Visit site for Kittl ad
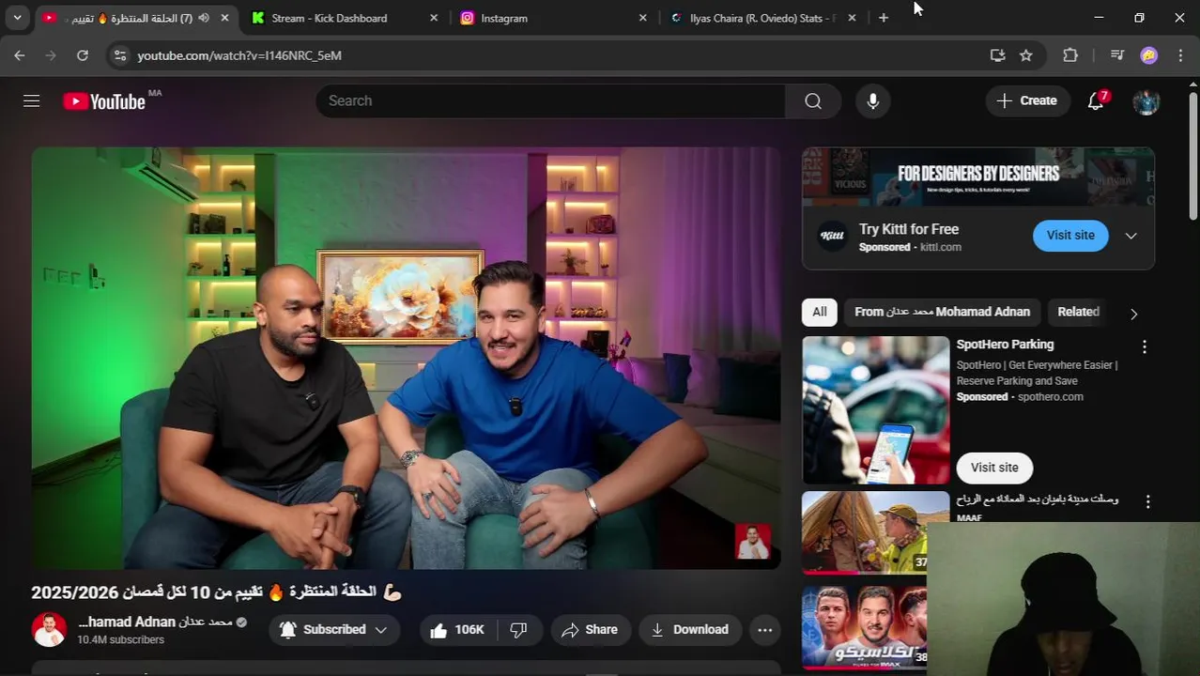The height and width of the screenshot is (676, 1200). (x=1070, y=236)
